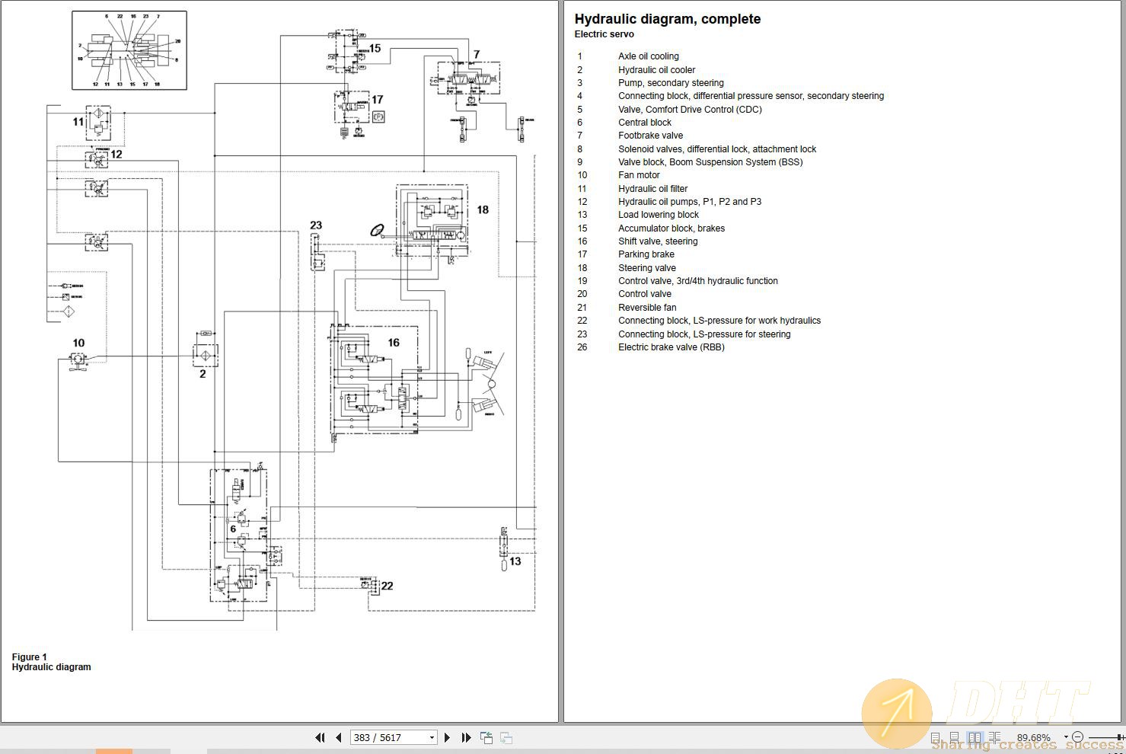Click legend entry 'Parking brake'

tap(646, 254)
